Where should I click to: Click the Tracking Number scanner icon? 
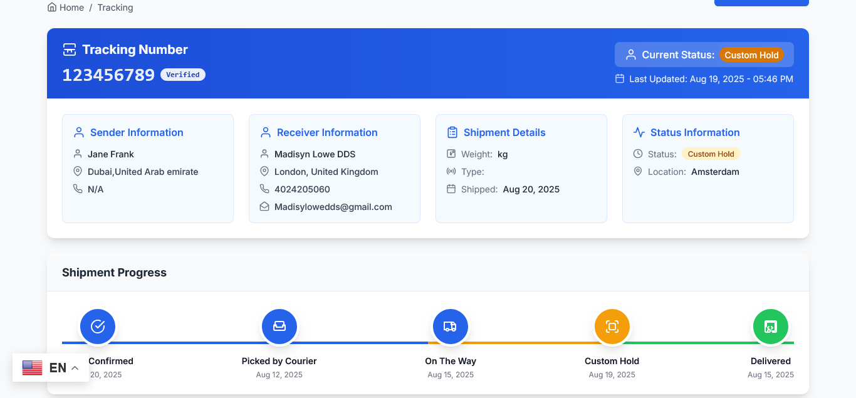pos(70,50)
